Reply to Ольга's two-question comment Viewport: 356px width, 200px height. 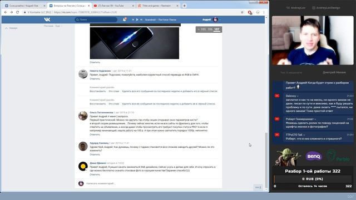pos(95,134)
